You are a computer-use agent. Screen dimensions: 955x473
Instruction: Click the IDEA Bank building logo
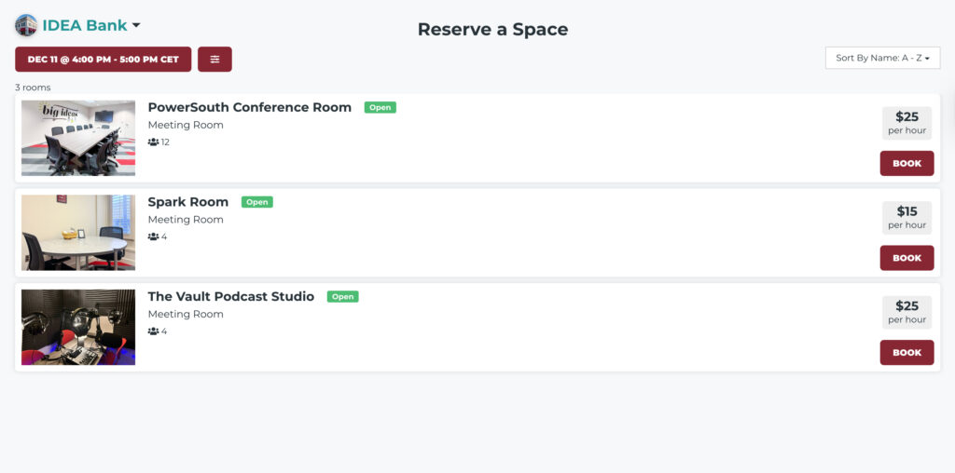coord(26,25)
